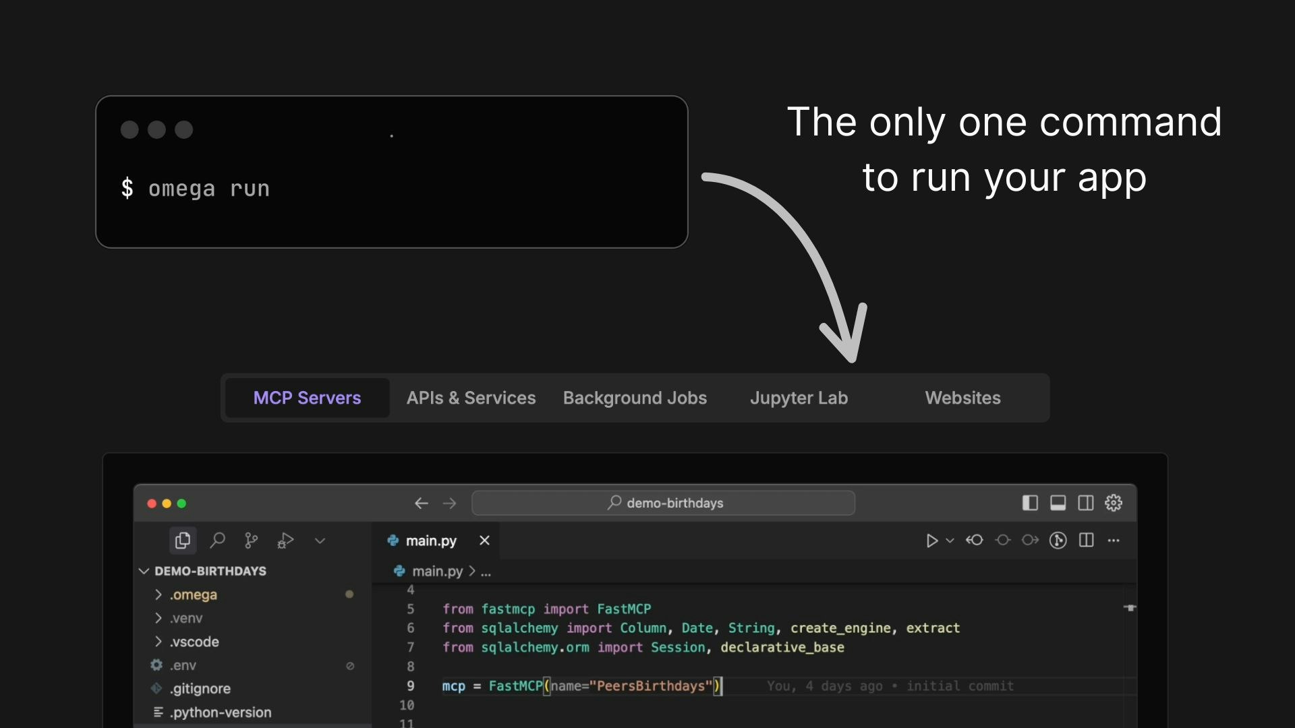Click the minimap marker at editor right
Screen dimensions: 1295x728
(x=1130, y=608)
